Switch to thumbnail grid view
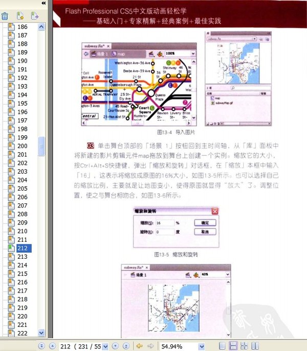Image resolution: width=307 pixels, height=351 pixels. 244,346
